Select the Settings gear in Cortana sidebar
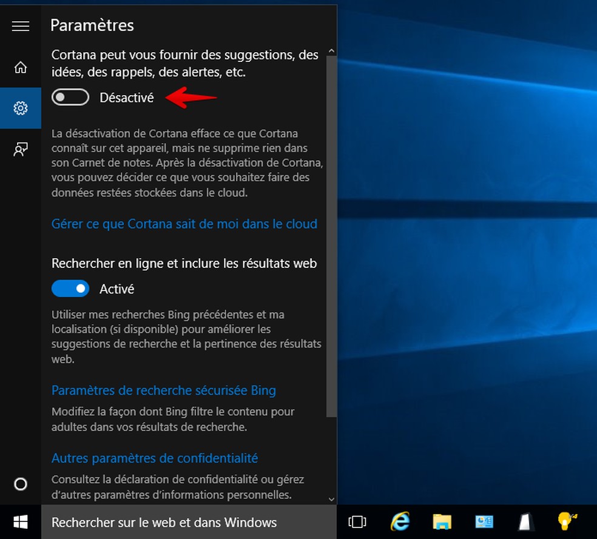The image size is (597, 539). (x=21, y=108)
